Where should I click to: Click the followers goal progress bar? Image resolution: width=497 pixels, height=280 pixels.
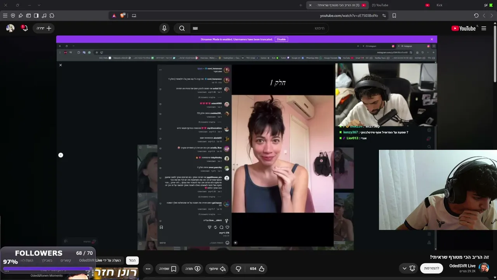coord(48,268)
